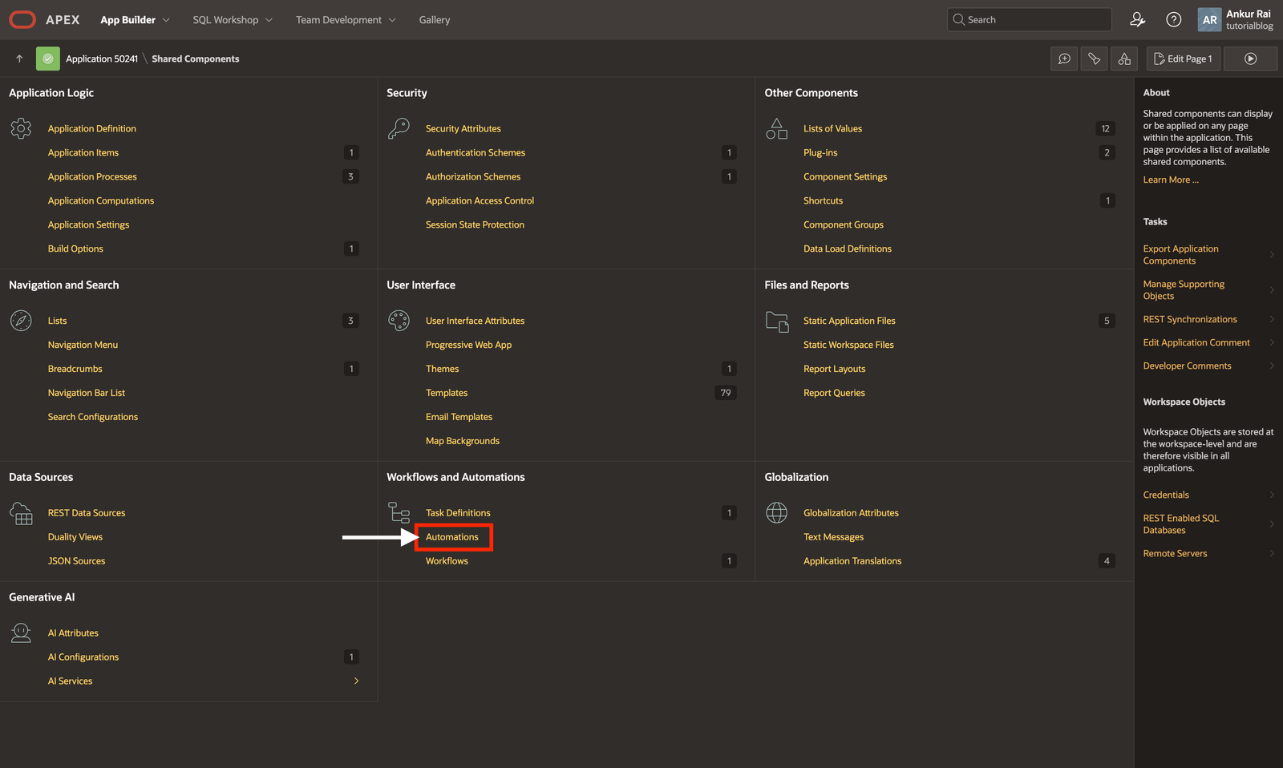This screenshot has width=1283, height=768.
Task: Expand the AI Services chevron arrow
Action: coord(356,681)
